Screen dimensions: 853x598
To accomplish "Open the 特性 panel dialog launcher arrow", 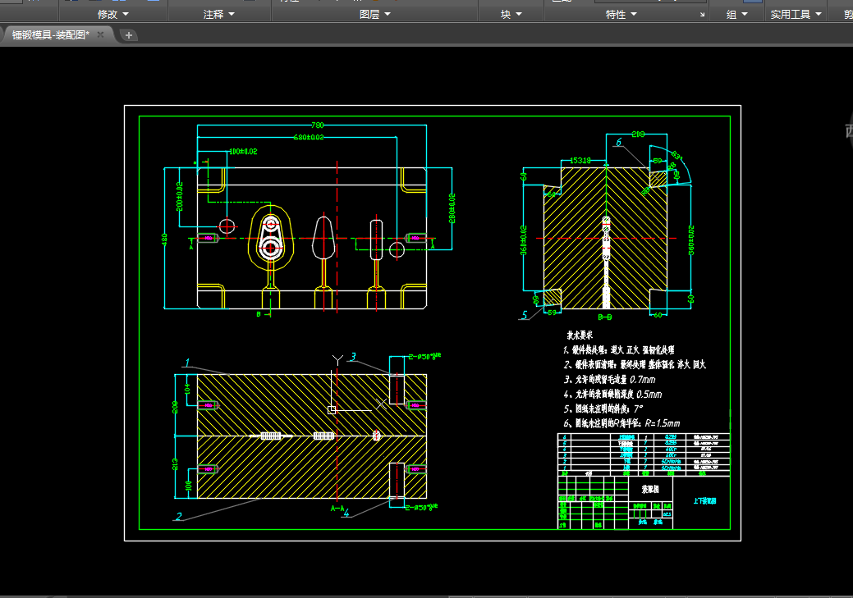I will point(702,15).
